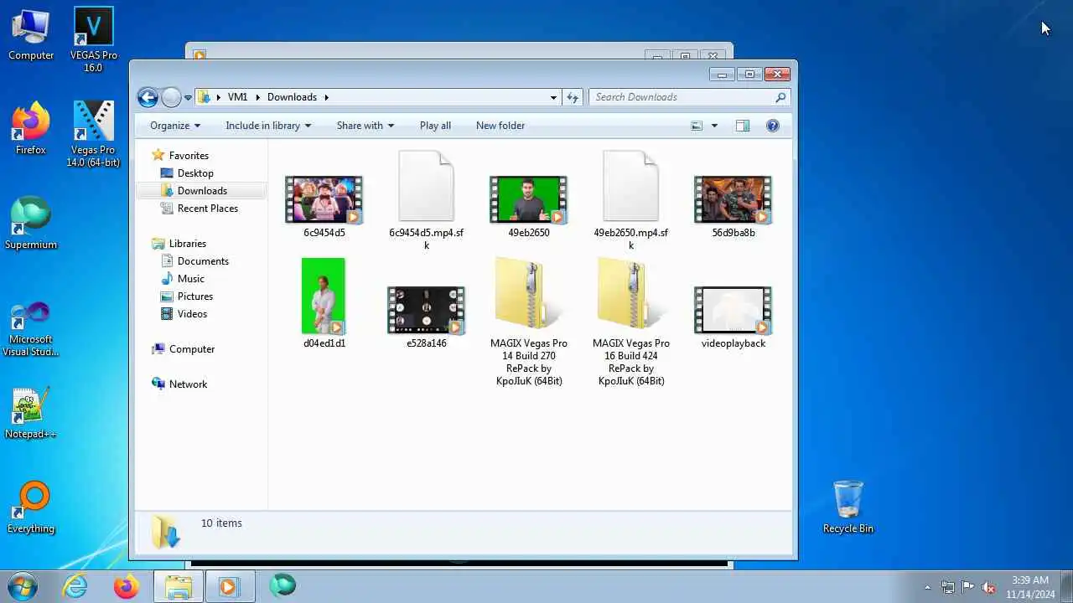Click the Windows Start button
The height and width of the screenshot is (603, 1073).
[23, 586]
